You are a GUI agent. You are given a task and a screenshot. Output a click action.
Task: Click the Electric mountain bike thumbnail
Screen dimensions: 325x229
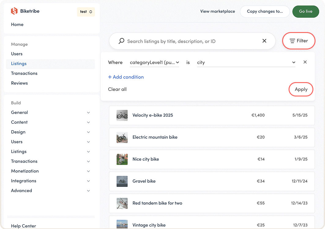pyautogui.click(x=122, y=137)
